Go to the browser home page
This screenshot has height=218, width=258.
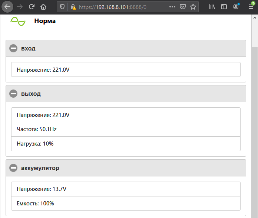coord(43,7)
